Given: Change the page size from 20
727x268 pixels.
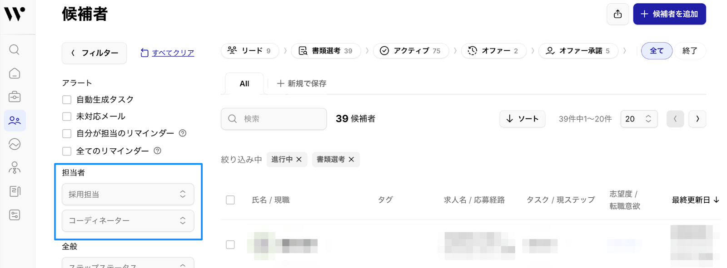Looking at the screenshot, I should point(638,119).
